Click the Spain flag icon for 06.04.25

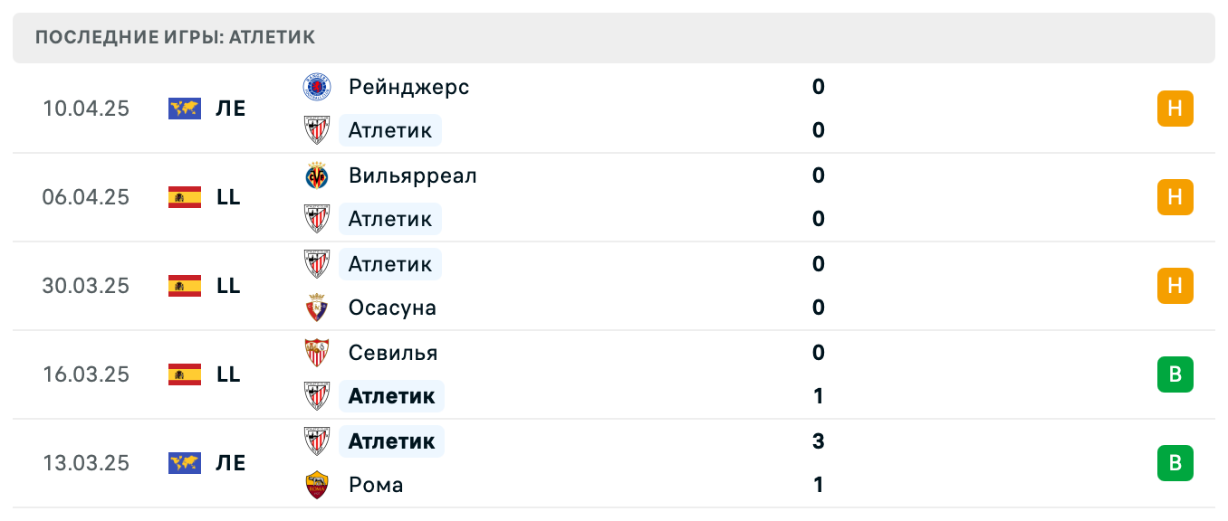(185, 197)
